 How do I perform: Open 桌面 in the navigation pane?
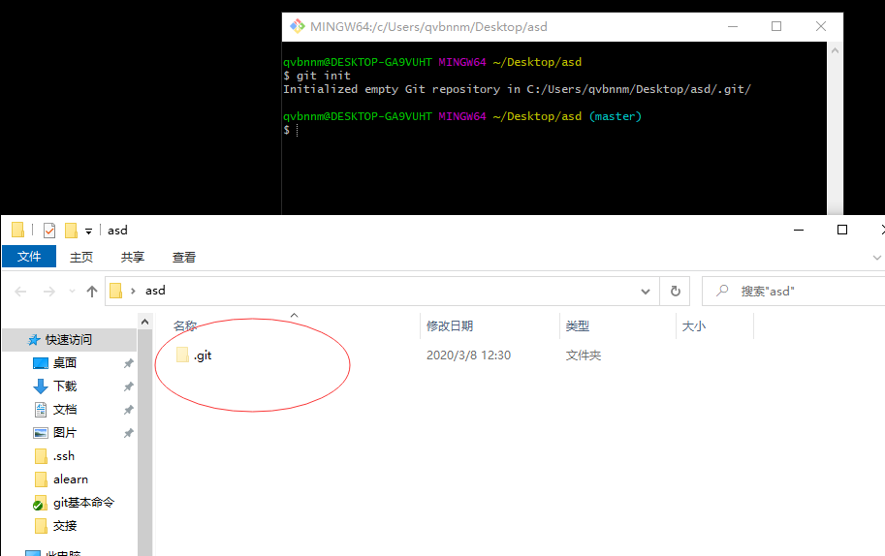64,362
